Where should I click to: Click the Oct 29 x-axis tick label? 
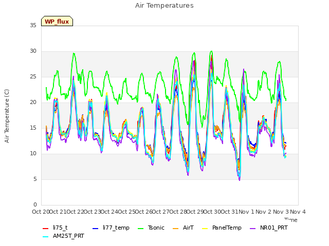coord(195,212)
